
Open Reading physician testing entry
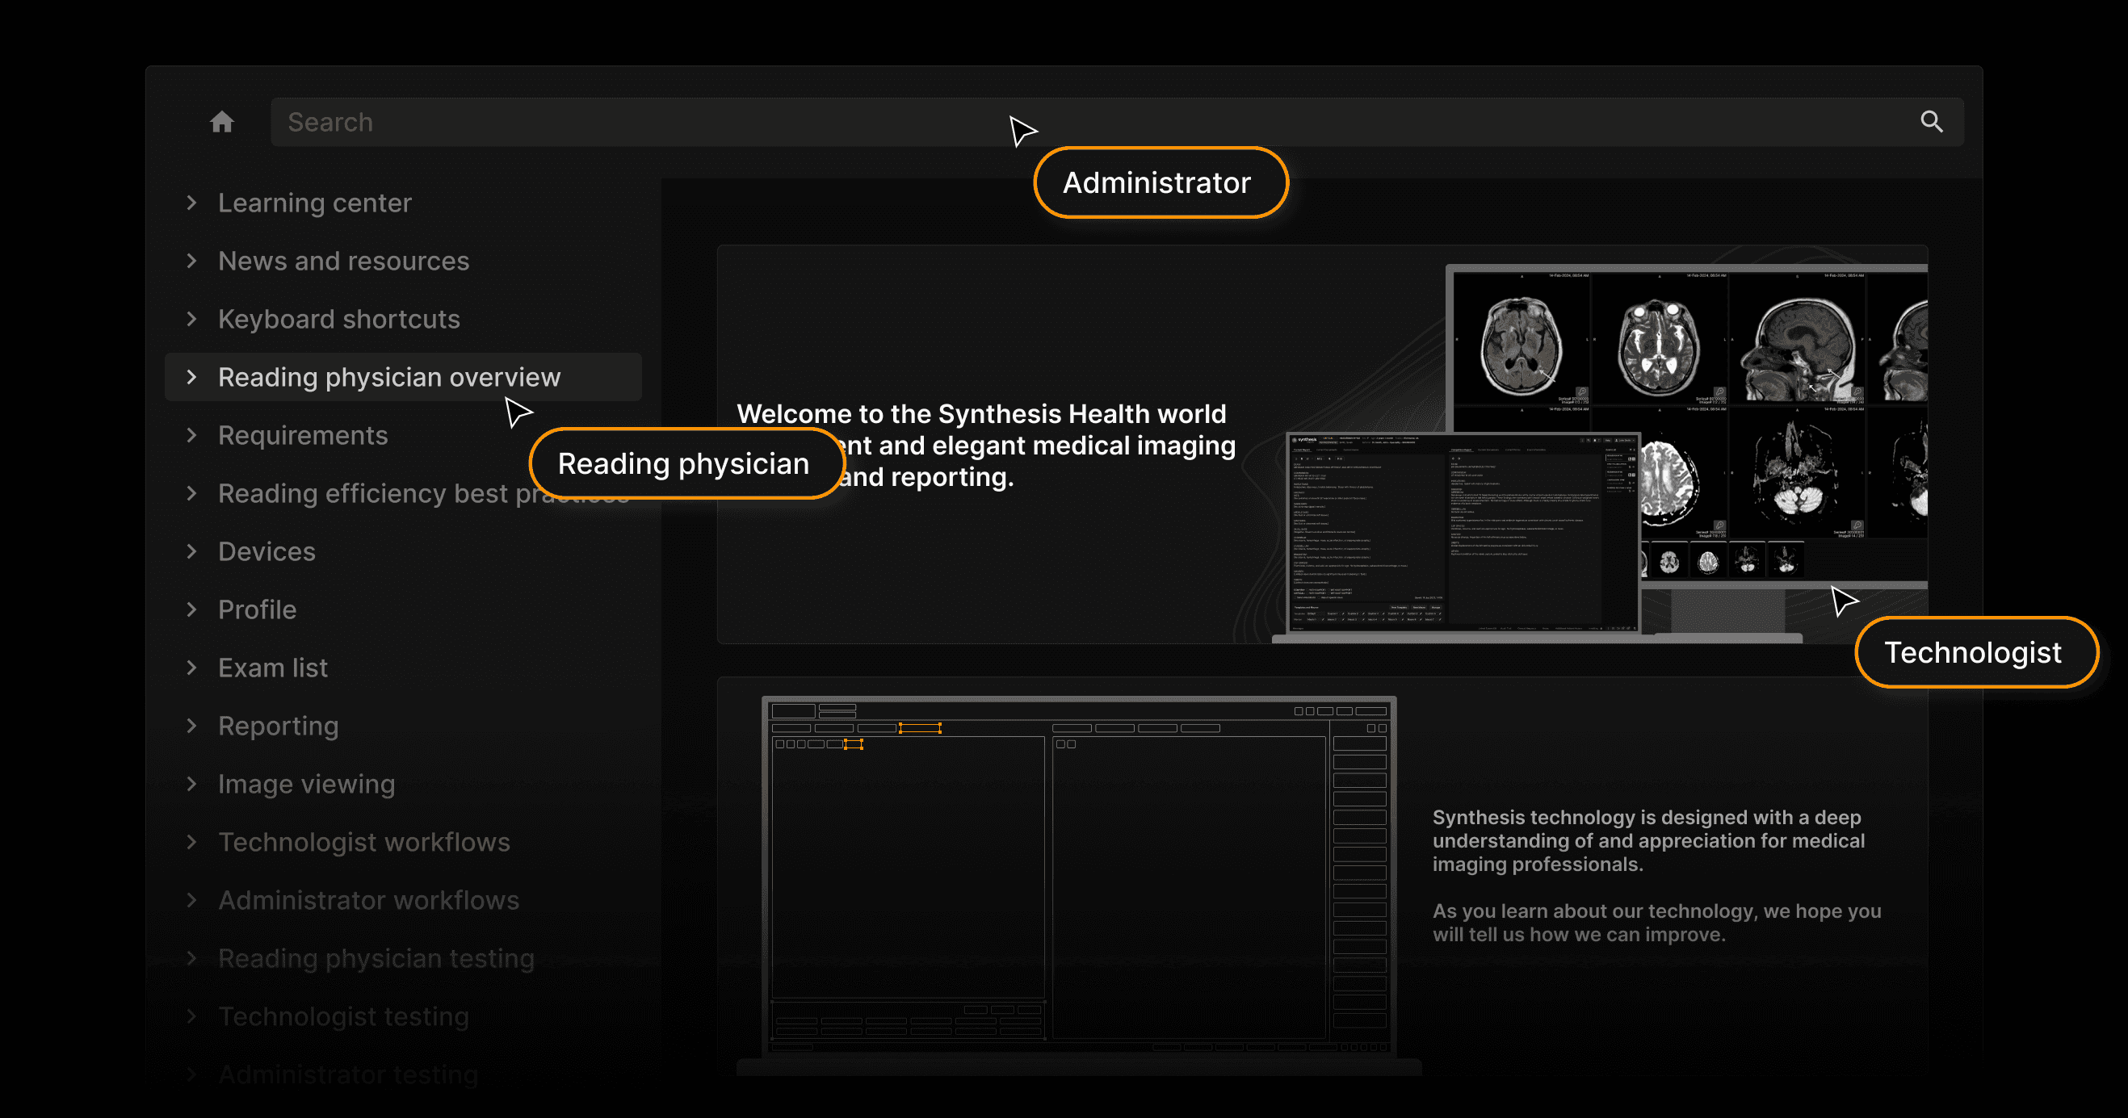376,958
